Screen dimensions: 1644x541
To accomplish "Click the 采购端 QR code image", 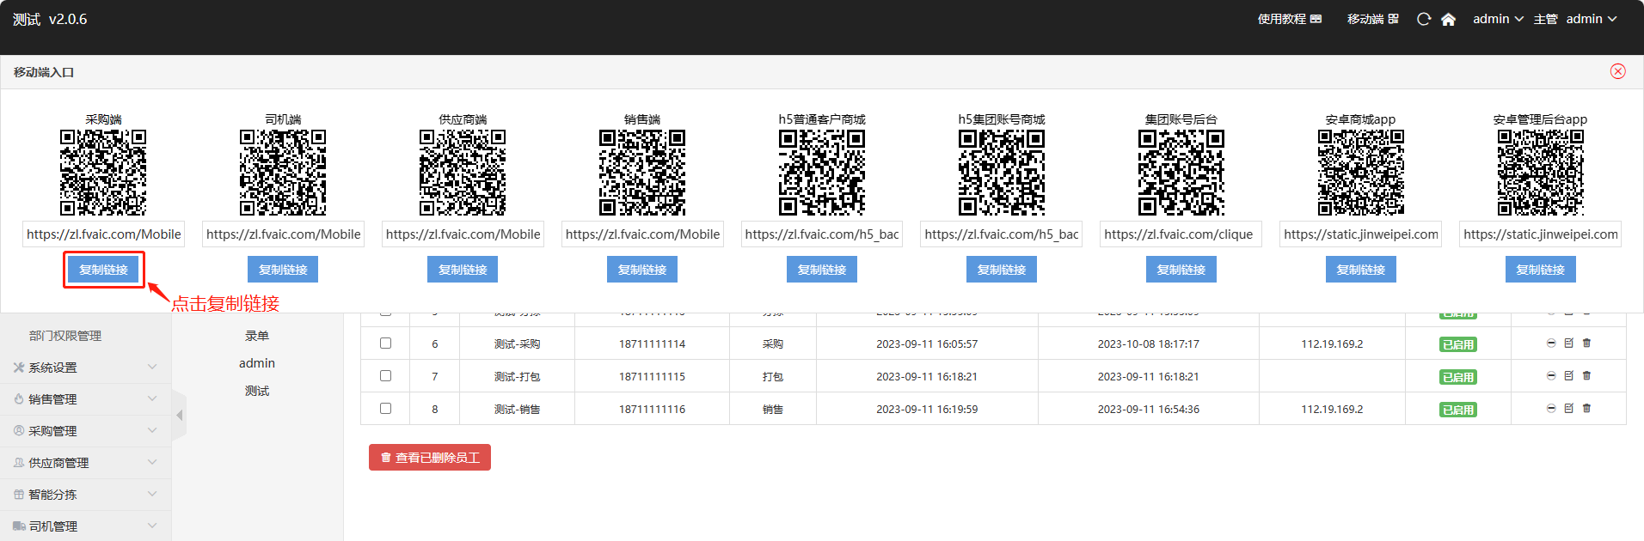I will point(103,173).
